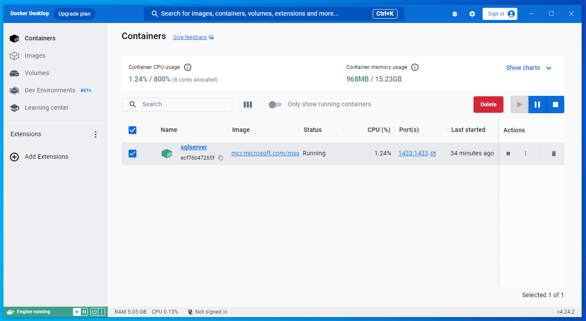The width and height of the screenshot is (586, 321).
Task: Open the troubleshoot bug icon
Action: pyautogui.click(x=455, y=14)
